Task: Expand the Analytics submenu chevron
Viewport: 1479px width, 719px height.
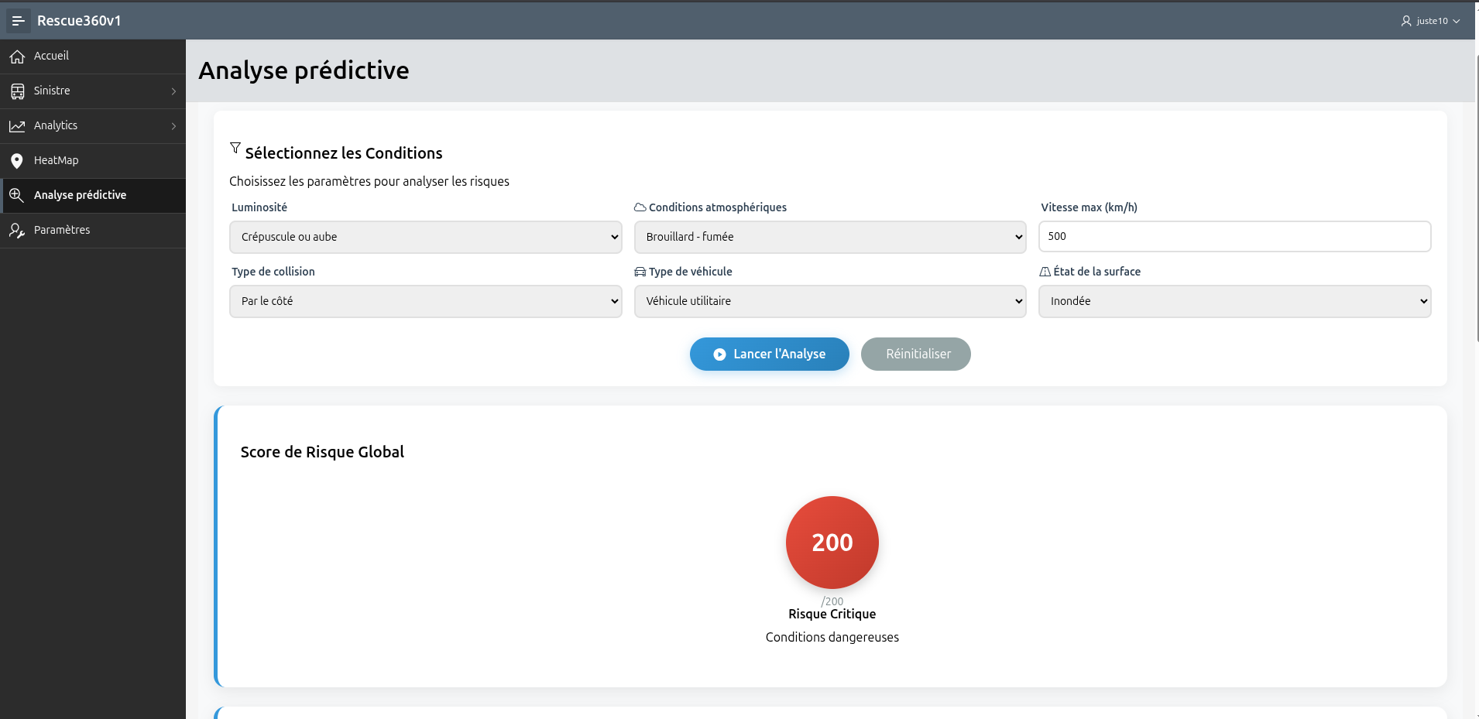Action: point(173,126)
